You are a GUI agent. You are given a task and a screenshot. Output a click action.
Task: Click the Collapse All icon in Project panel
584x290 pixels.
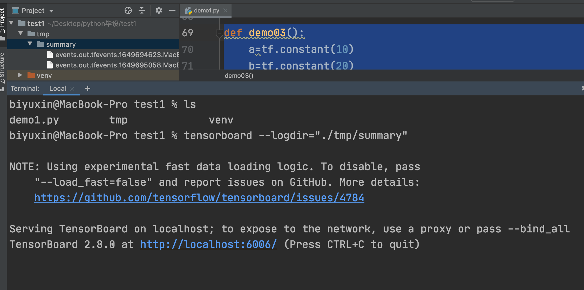142,10
